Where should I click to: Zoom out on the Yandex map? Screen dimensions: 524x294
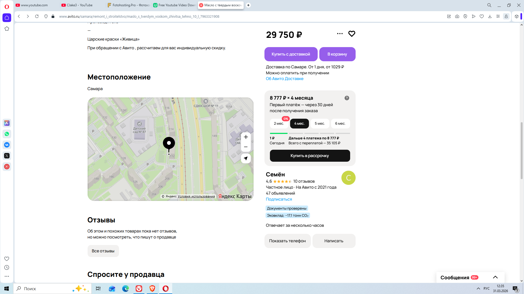(246, 147)
